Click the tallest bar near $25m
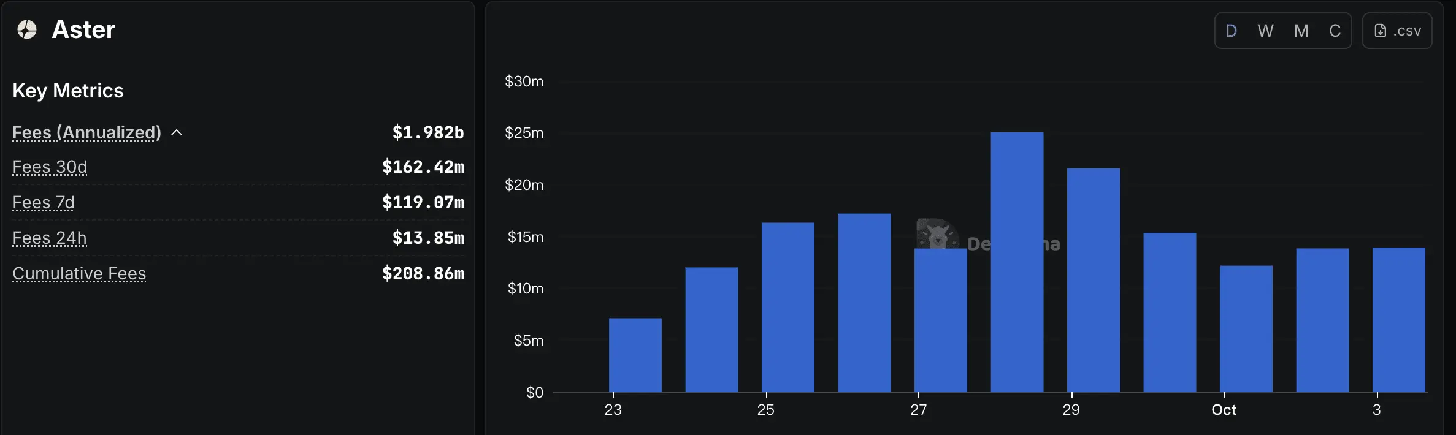The width and height of the screenshot is (1456, 435). coord(1017,262)
